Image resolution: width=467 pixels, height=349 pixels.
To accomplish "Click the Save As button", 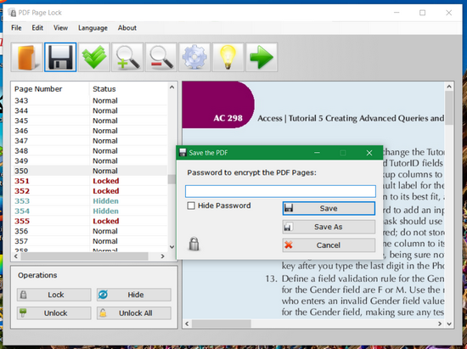I will point(329,227).
